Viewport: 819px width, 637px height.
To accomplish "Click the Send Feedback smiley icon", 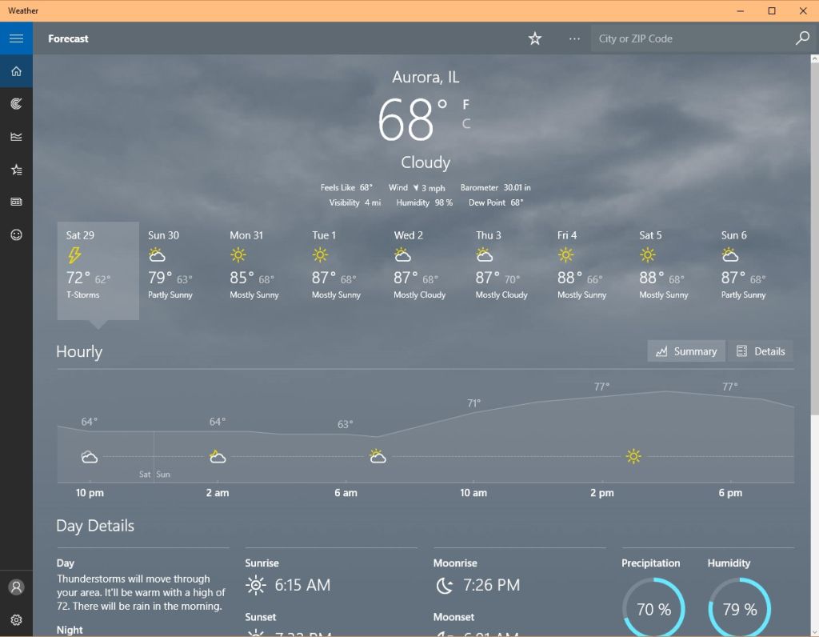I will pyautogui.click(x=16, y=234).
